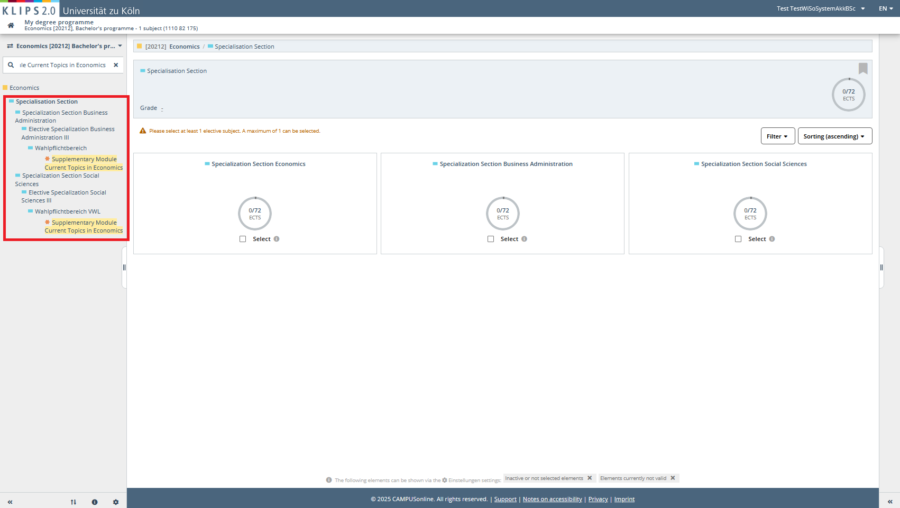Click the info icon next to the Social Sciences Select
This screenshot has height=508, width=900.
[x=772, y=239]
